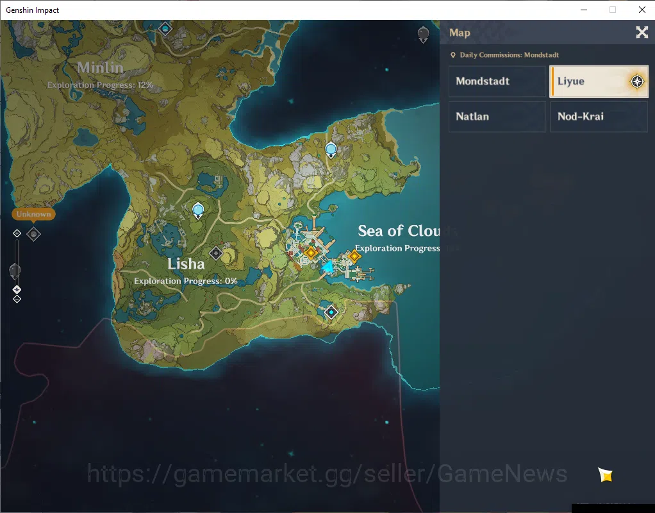Click the yellow star icon in Map panel
Screen dimensions: 655x513
(x=605, y=475)
